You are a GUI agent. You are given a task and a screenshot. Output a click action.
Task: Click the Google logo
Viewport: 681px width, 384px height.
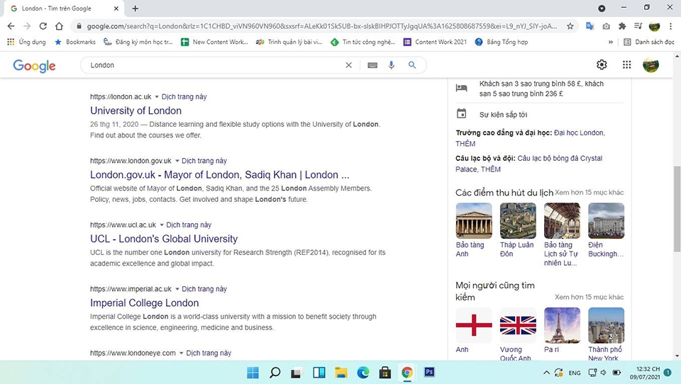pyautogui.click(x=34, y=65)
